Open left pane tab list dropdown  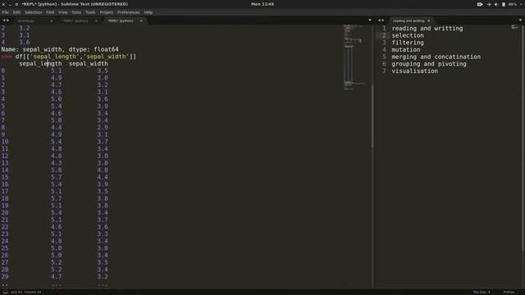pos(370,20)
